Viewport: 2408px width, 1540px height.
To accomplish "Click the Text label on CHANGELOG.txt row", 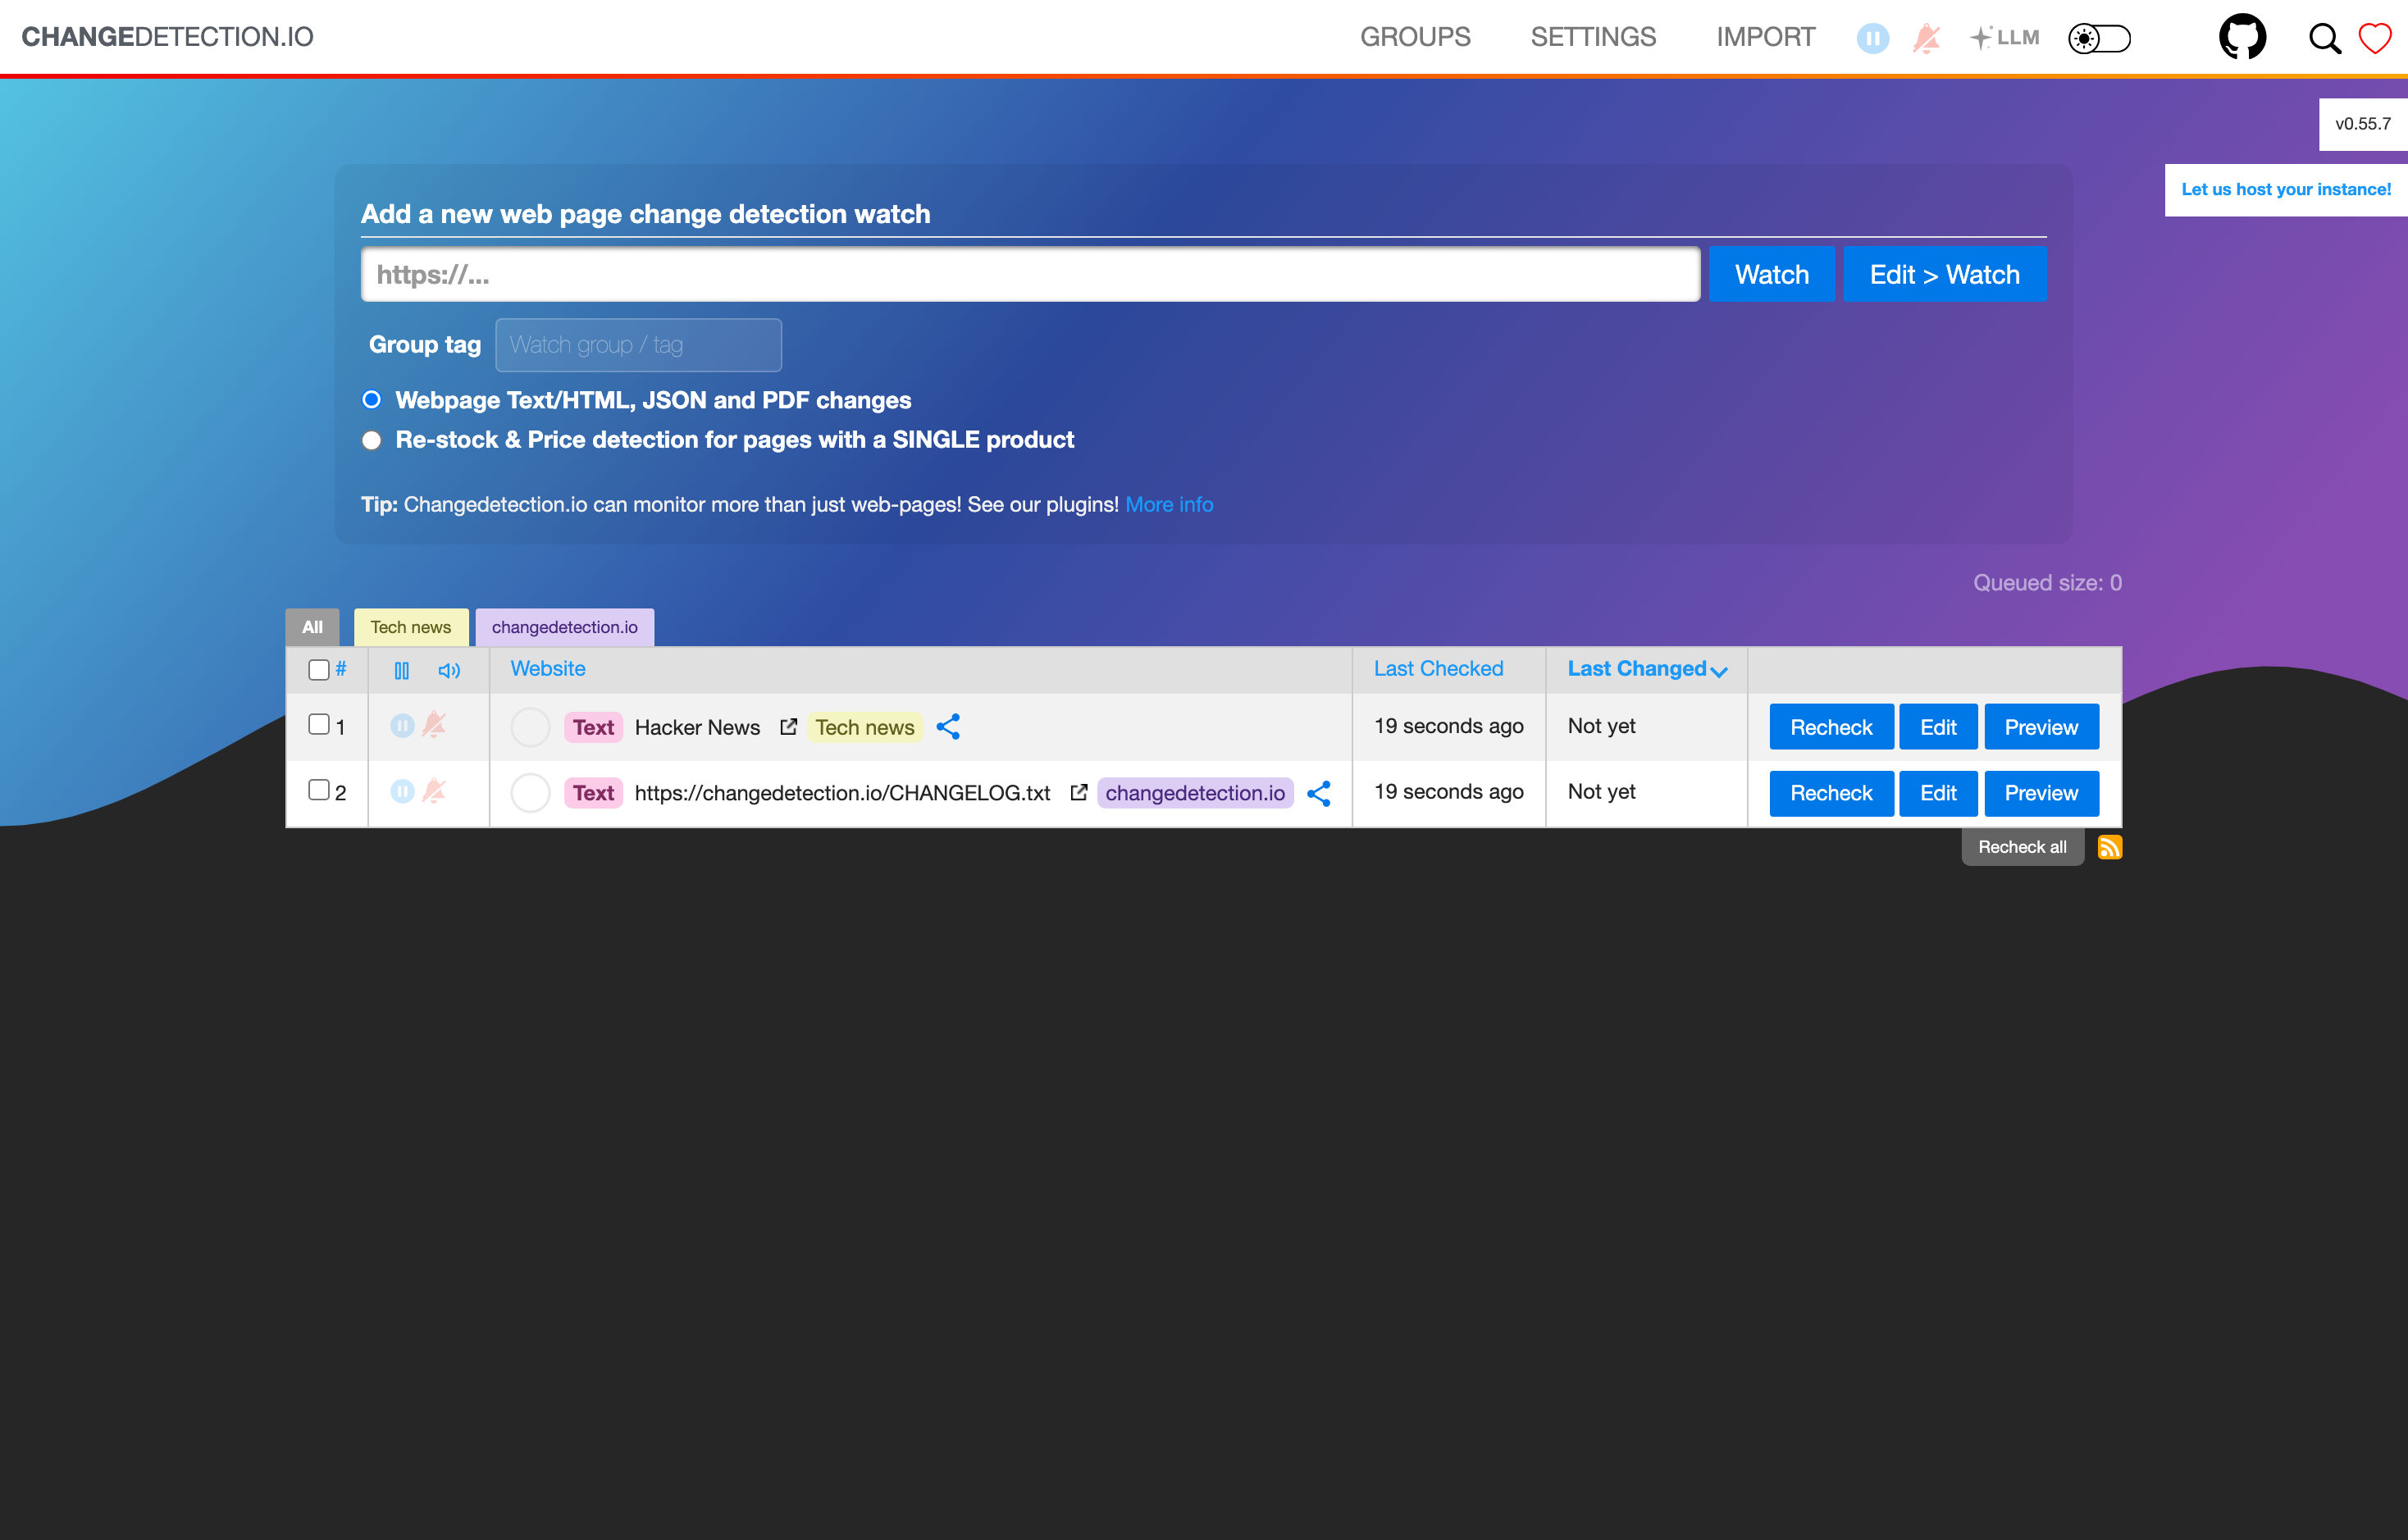I will pos(593,793).
